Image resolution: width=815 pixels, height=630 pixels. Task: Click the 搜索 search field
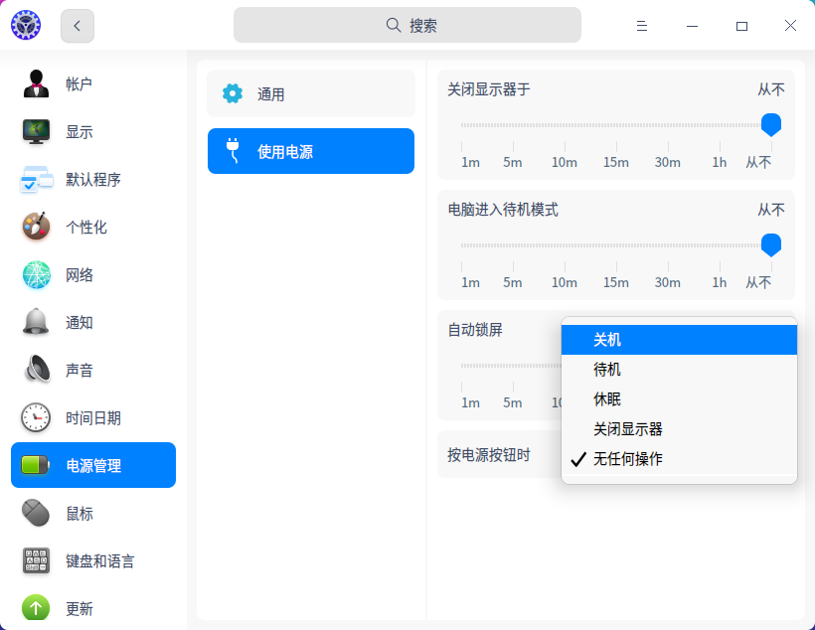(407, 24)
